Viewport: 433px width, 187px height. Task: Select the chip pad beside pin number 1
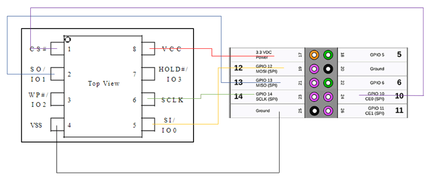(x=58, y=49)
